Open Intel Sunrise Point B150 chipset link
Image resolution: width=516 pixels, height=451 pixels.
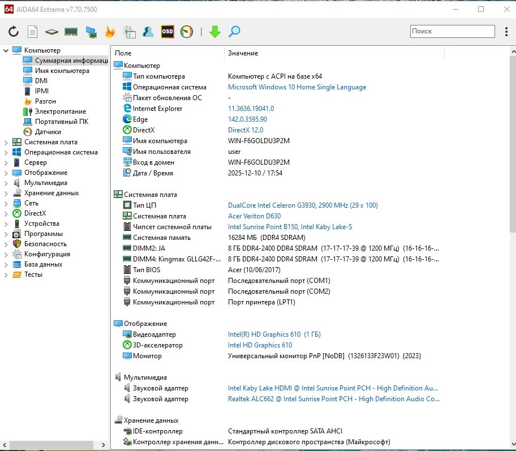coord(290,227)
